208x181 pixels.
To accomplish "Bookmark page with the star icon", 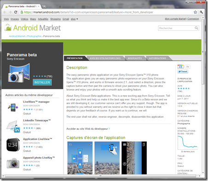I will pyautogui.click(x=195, y=12).
